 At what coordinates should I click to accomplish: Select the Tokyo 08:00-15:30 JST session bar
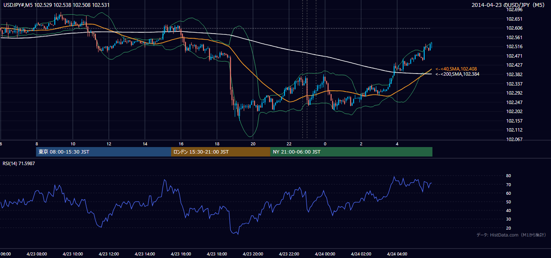104,152
